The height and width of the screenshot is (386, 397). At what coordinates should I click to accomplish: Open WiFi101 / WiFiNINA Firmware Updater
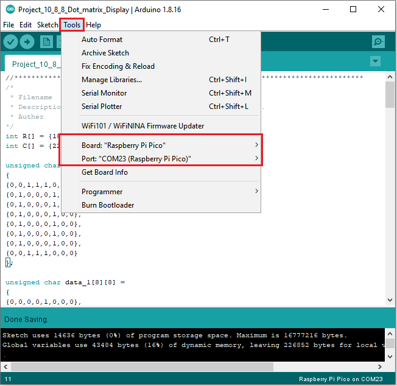(x=161, y=126)
